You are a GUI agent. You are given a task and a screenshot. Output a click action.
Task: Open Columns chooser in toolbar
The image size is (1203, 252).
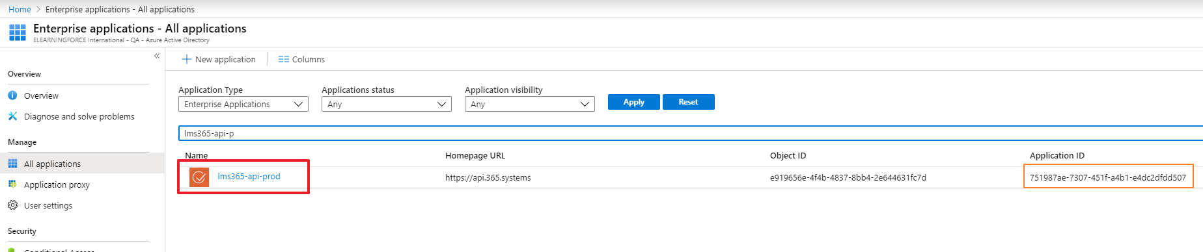301,59
